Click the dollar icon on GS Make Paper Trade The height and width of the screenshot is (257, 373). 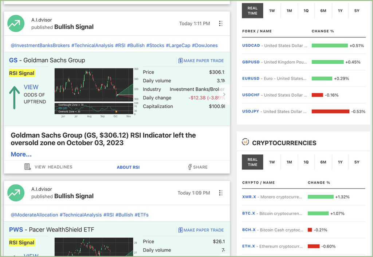[180, 61]
